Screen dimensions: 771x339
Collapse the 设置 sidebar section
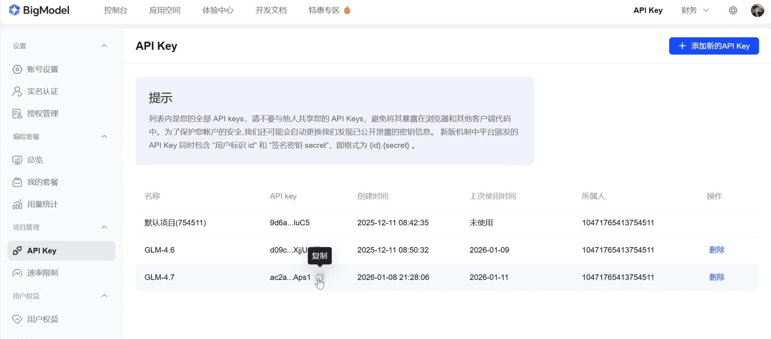(104, 46)
